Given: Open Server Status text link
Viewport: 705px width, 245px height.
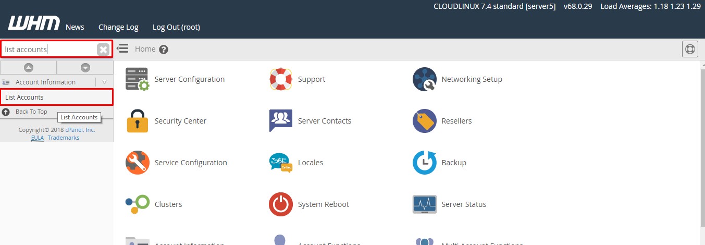Looking at the screenshot, I should pos(464,204).
